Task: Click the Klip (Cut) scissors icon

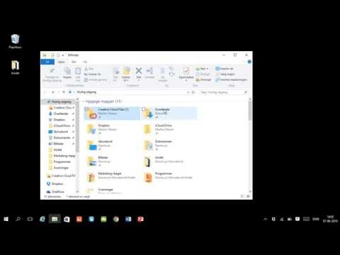Action: [86, 69]
